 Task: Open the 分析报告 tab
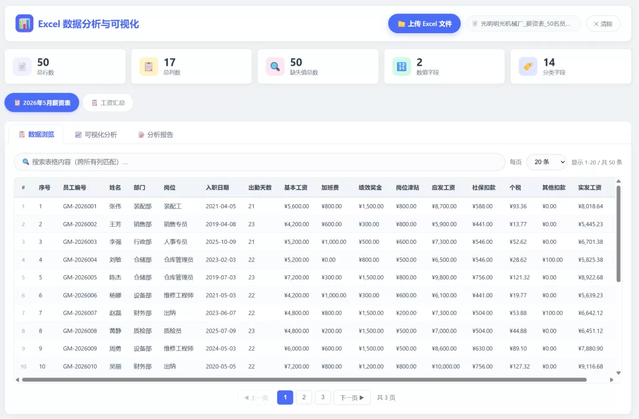(155, 134)
